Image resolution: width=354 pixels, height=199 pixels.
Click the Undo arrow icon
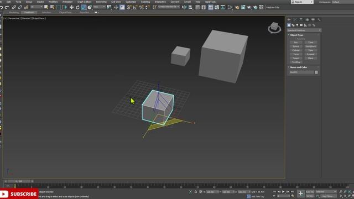coord(2,7)
